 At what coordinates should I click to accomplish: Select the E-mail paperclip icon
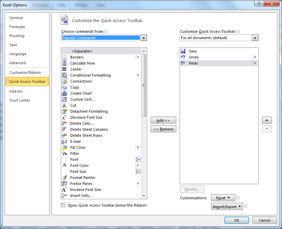(x=64, y=141)
